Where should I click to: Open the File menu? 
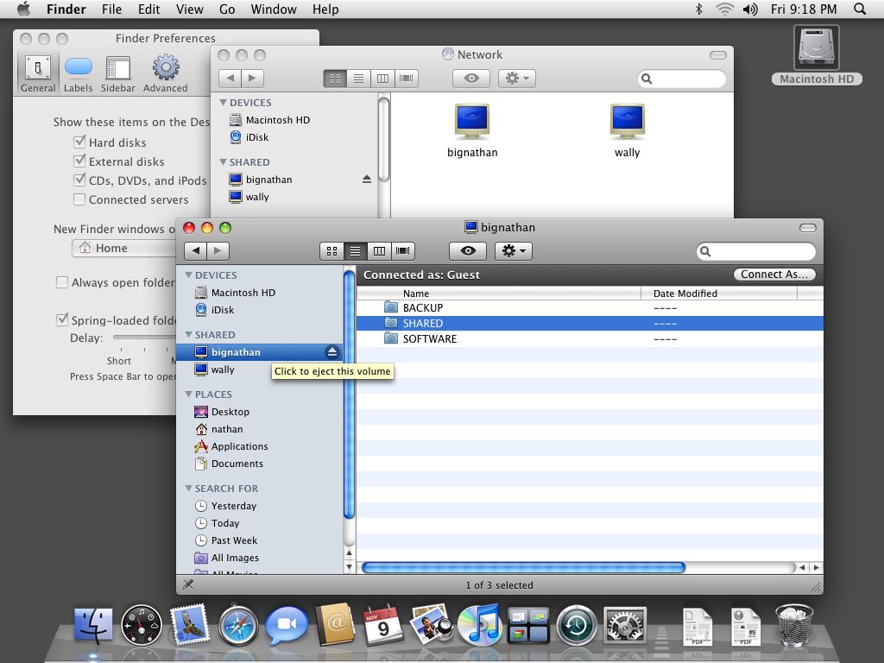[x=111, y=9]
